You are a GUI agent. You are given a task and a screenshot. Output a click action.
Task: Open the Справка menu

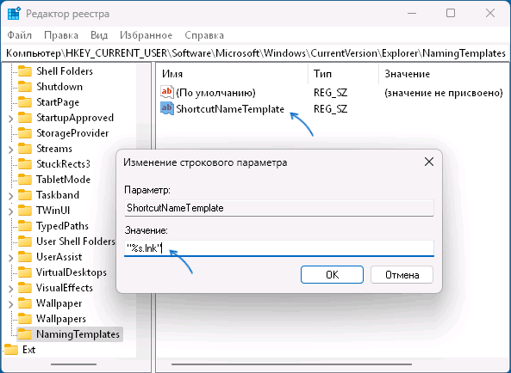click(x=204, y=35)
